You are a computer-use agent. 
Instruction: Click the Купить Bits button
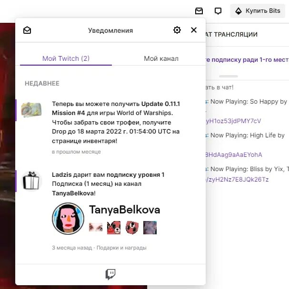(258, 11)
